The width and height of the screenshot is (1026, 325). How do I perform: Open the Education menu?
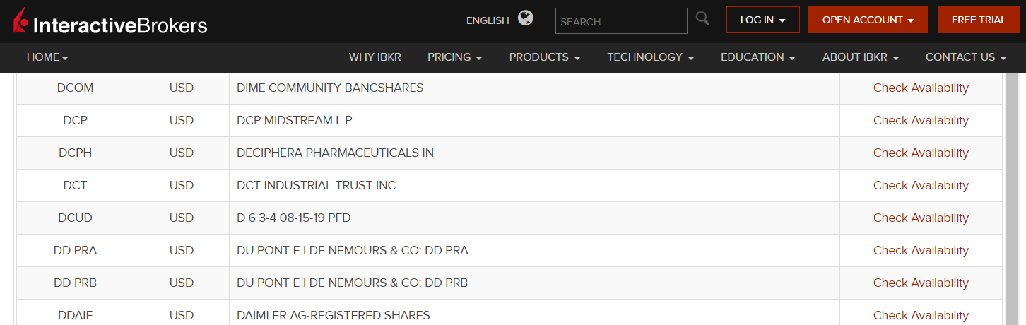pyautogui.click(x=757, y=57)
